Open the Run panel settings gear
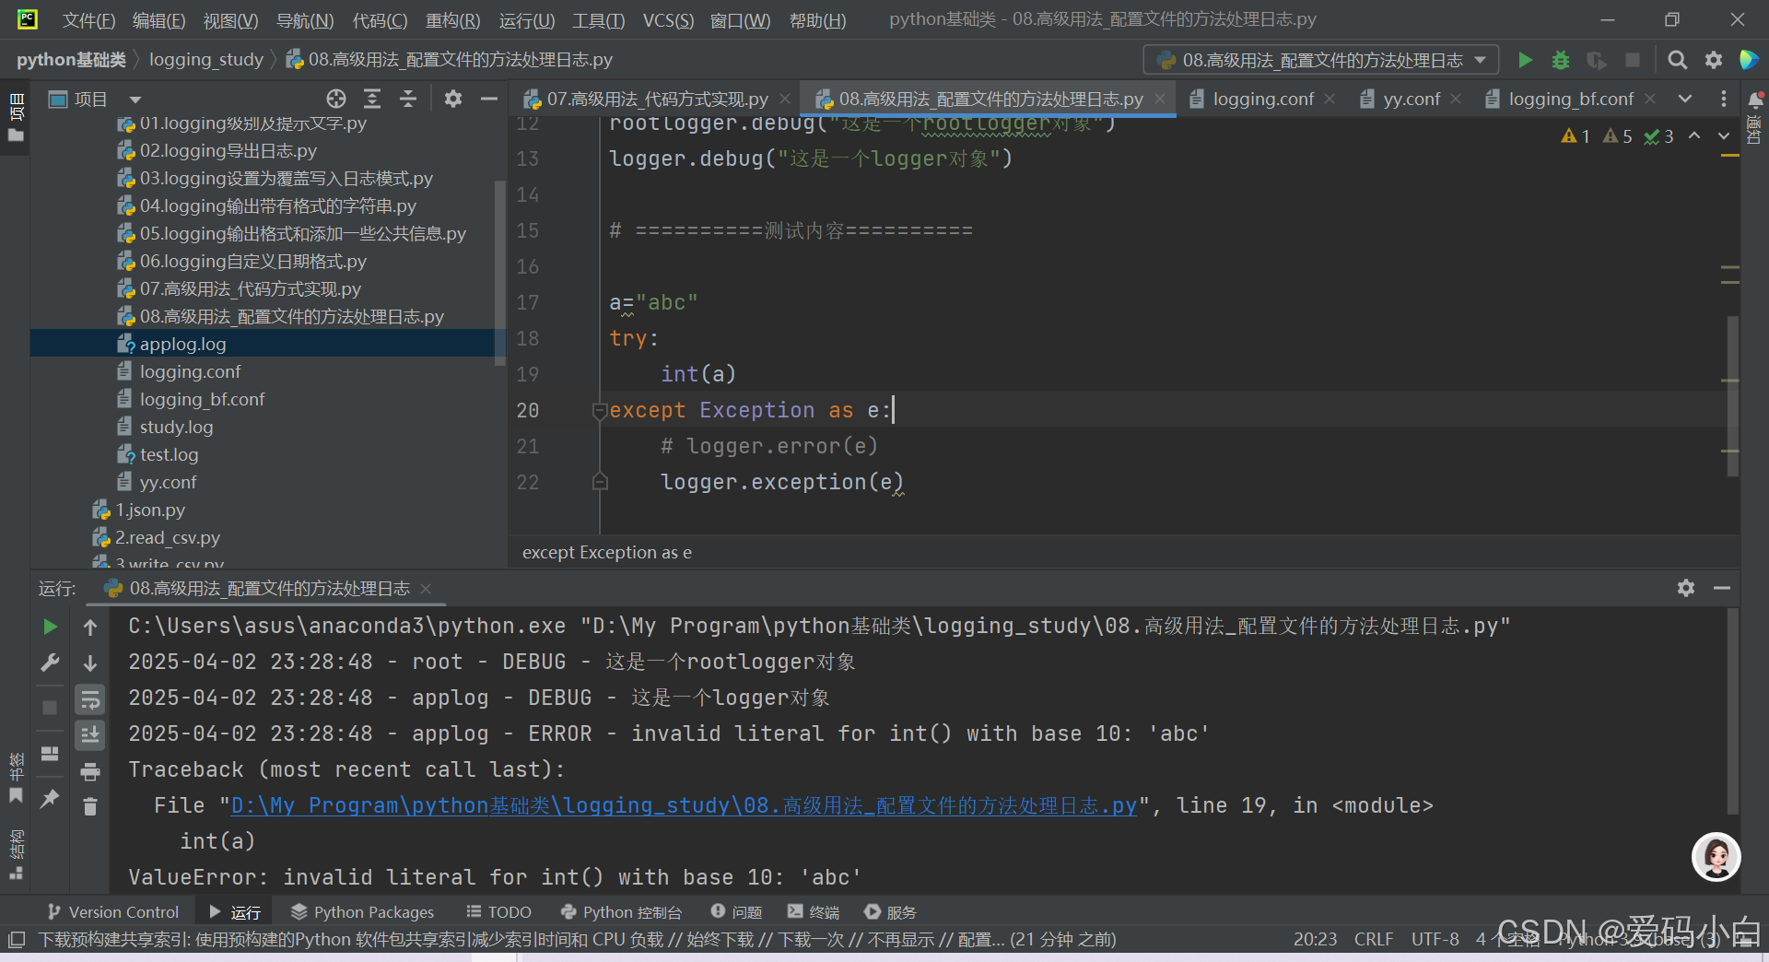Screen dimensions: 1769x962 tap(1686, 588)
